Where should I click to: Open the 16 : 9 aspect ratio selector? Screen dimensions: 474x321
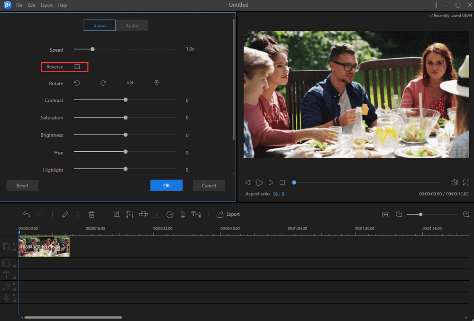278,194
